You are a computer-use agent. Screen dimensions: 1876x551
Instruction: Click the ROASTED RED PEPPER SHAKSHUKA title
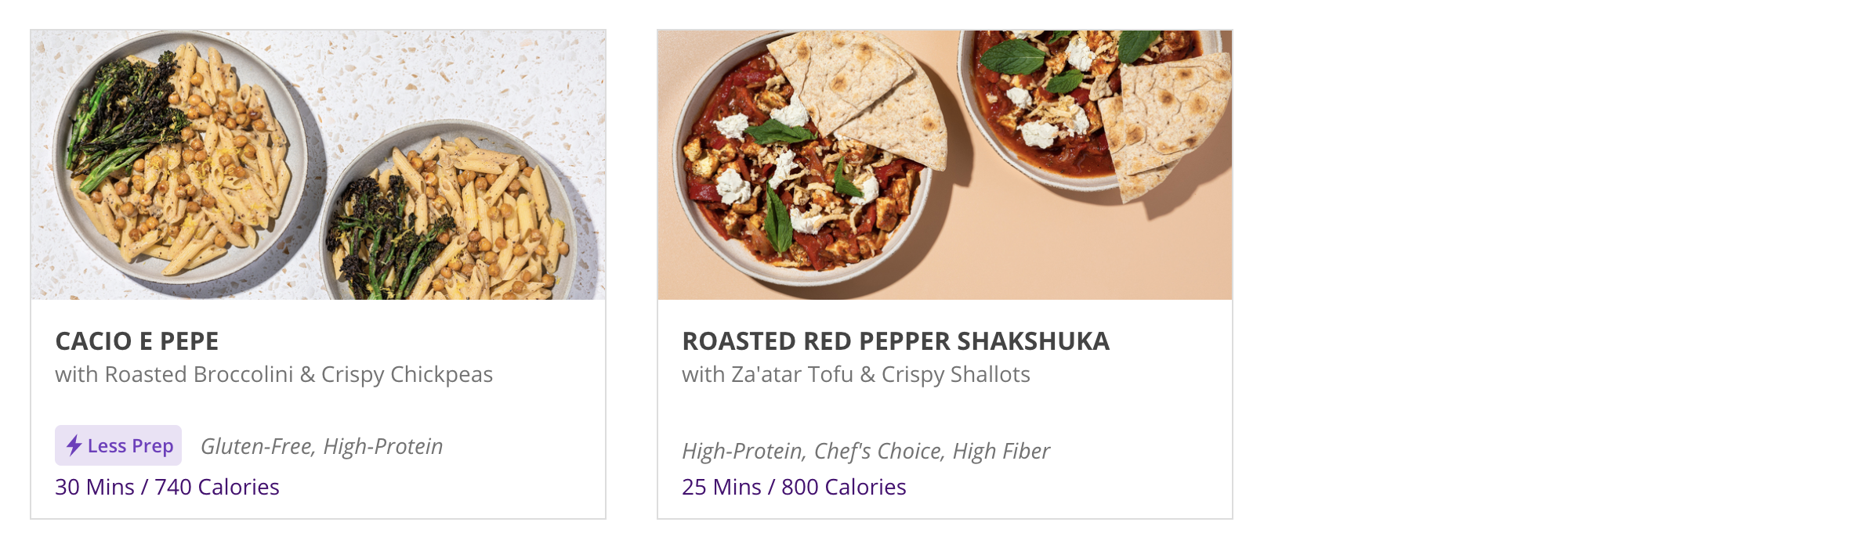point(896,341)
